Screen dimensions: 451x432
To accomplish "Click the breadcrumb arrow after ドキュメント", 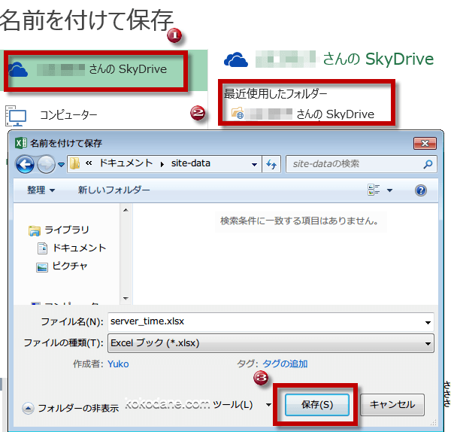I will pyautogui.click(x=162, y=164).
